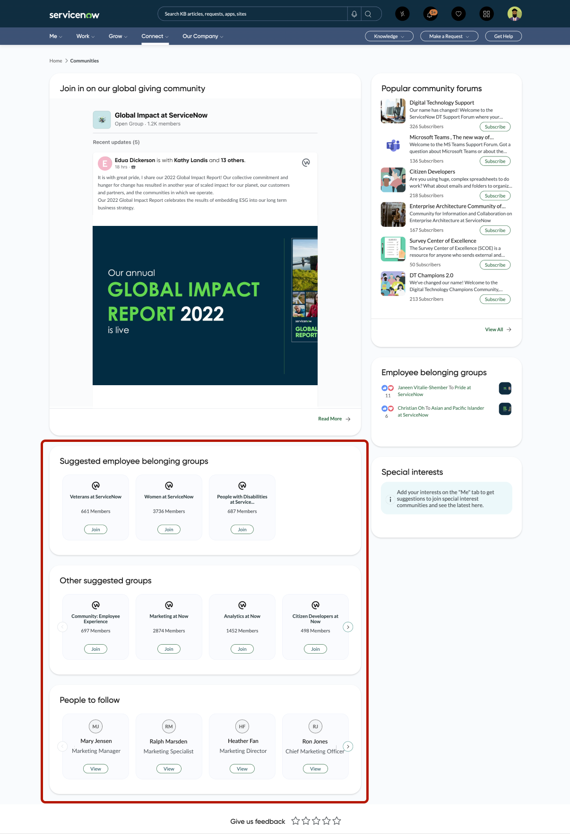Click View All forums link
Viewport: 570px width, 837px height.
point(498,329)
